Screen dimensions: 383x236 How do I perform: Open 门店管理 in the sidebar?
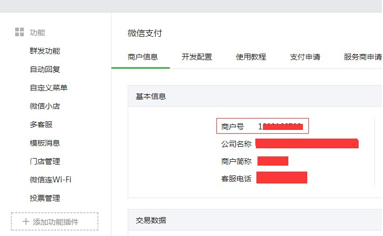45,161
